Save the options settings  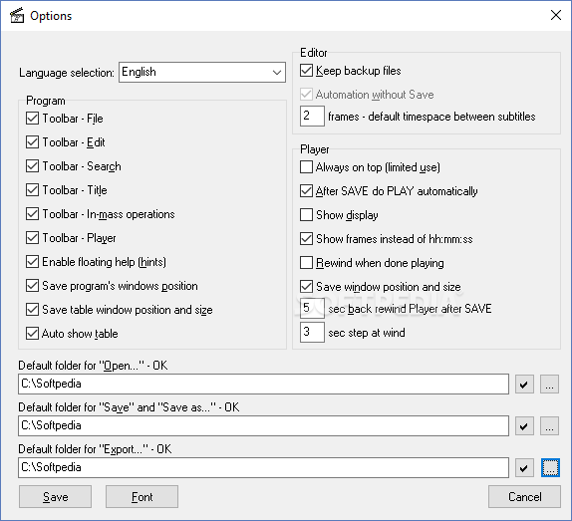pyautogui.click(x=55, y=496)
